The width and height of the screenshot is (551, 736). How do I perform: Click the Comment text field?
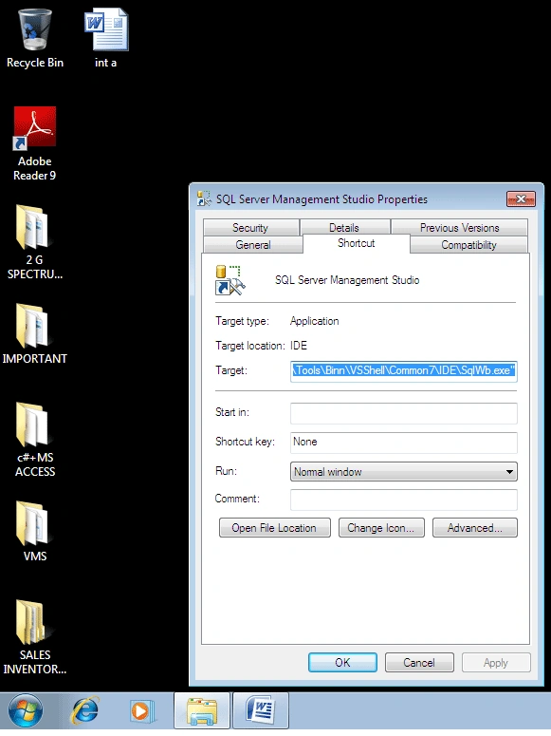coord(404,500)
